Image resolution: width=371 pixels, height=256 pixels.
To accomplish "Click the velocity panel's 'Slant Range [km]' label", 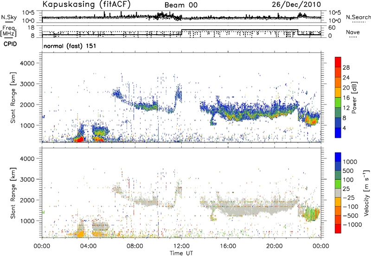I will tap(13, 193).
